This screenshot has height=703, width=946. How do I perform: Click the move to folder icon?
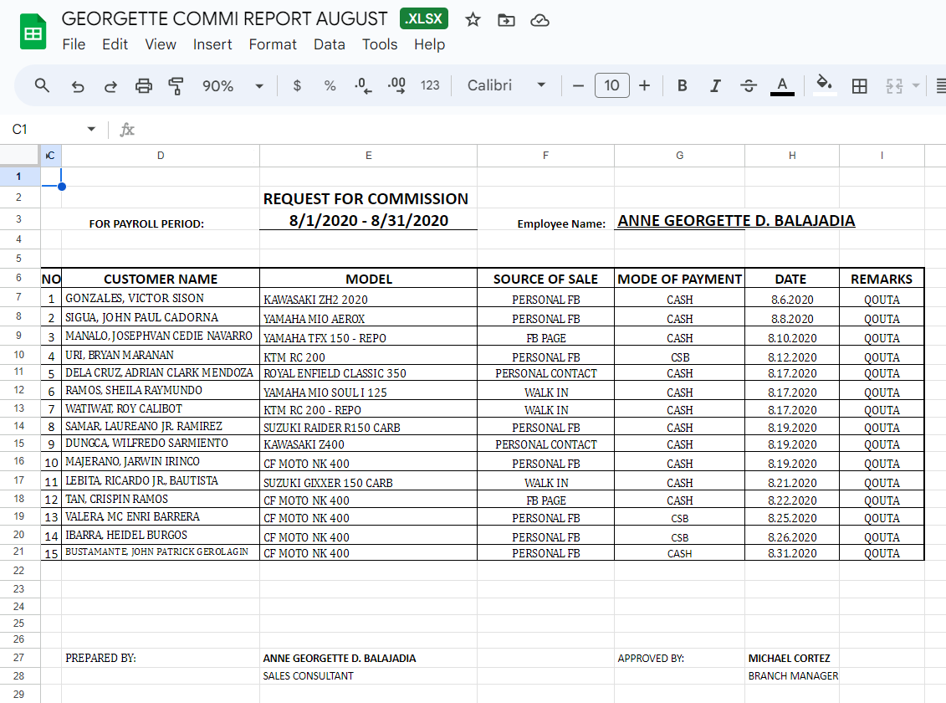click(x=506, y=21)
